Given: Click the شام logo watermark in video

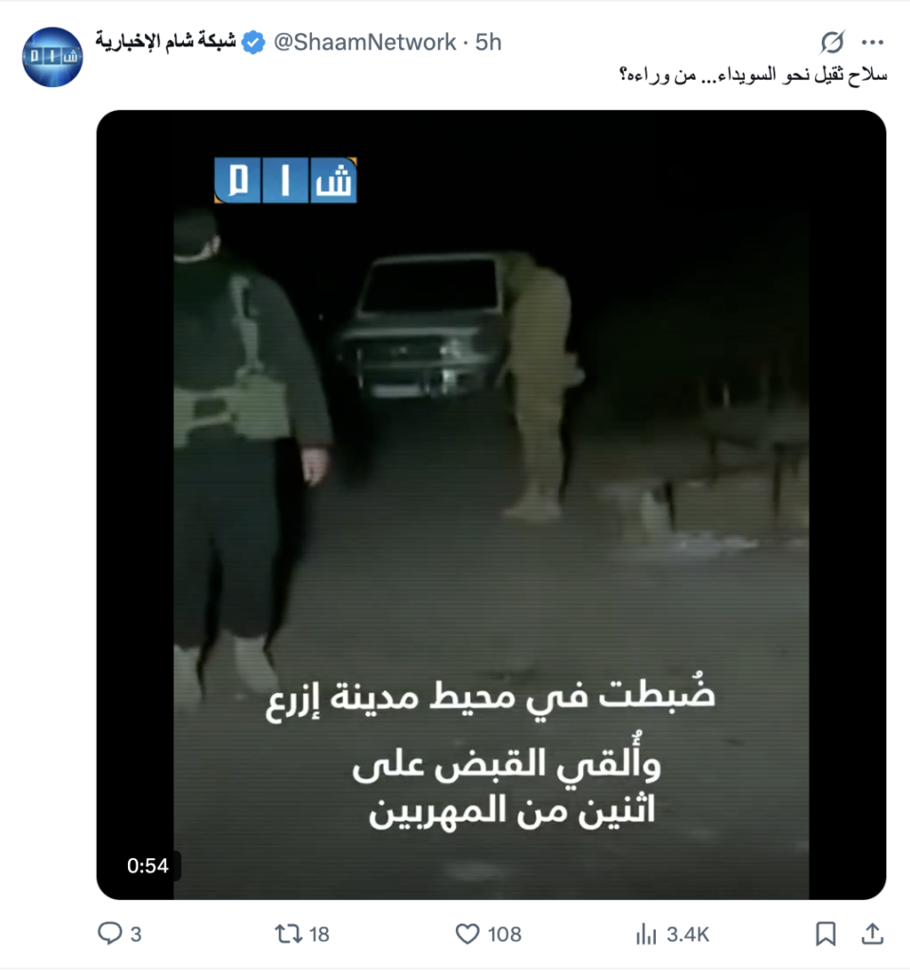Looking at the screenshot, I should [x=285, y=180].
